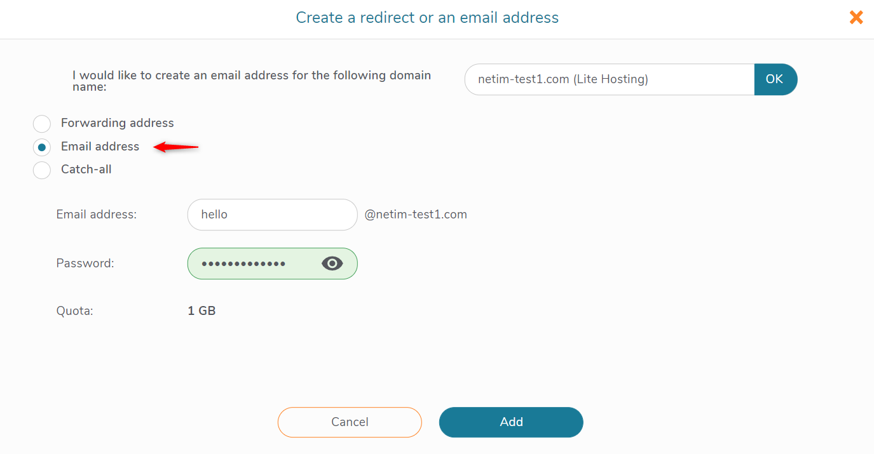The width and height of the screenshot is (874, 454).
Task: Click the Forwarding address text label
Action: click(118, 123)
